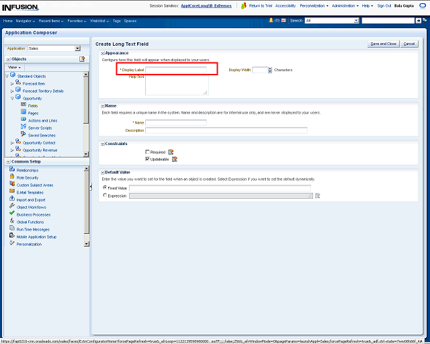Click the Business Processes checkmark icon
Viewport: 430px width, 344px height.
[11, 214]
